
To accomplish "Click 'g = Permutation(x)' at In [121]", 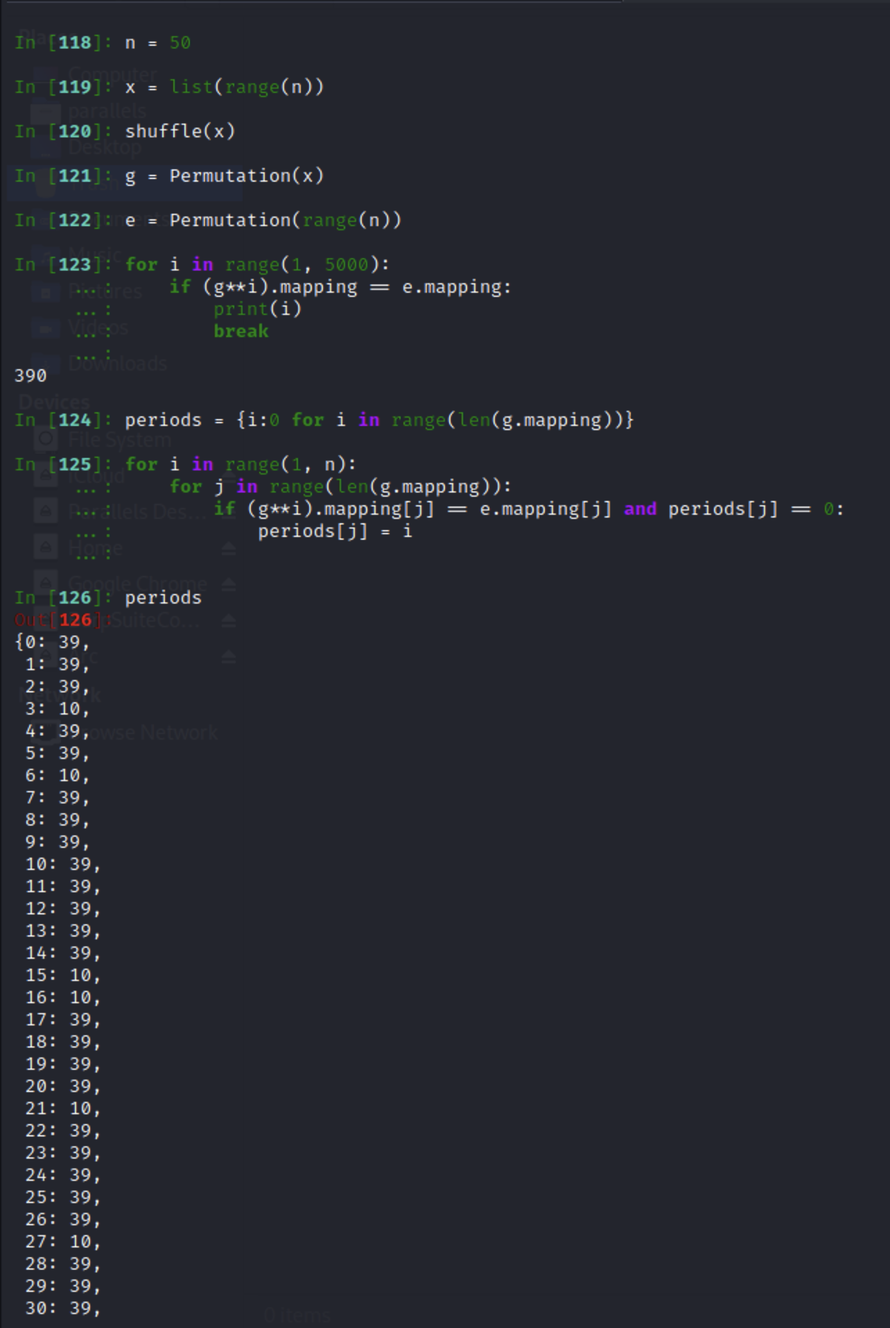I will click(x=224, y=176).
